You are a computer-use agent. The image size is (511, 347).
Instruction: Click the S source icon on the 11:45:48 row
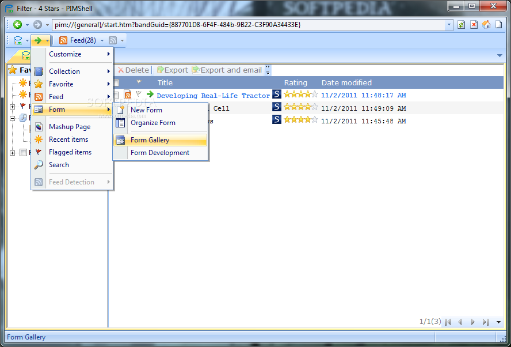[277, 119]
